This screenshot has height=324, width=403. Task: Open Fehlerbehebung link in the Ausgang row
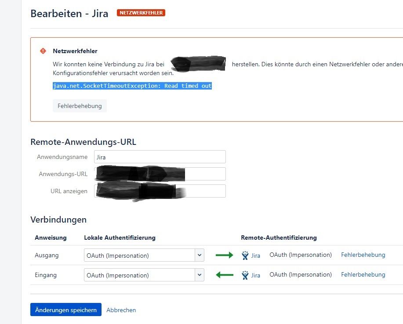point(363,255)
